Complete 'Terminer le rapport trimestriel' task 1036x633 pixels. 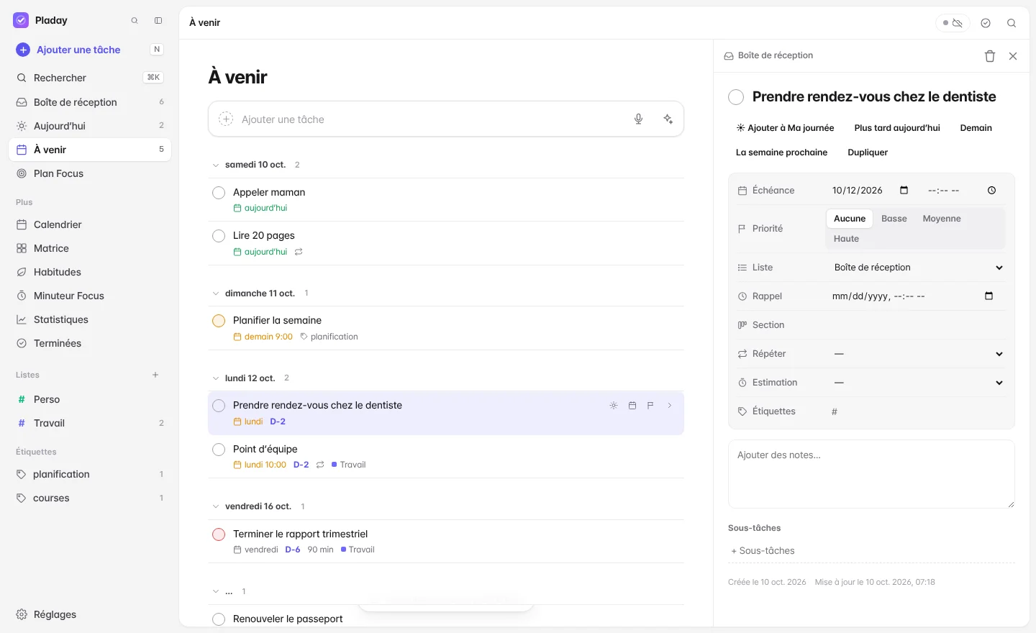coord(219,534)
